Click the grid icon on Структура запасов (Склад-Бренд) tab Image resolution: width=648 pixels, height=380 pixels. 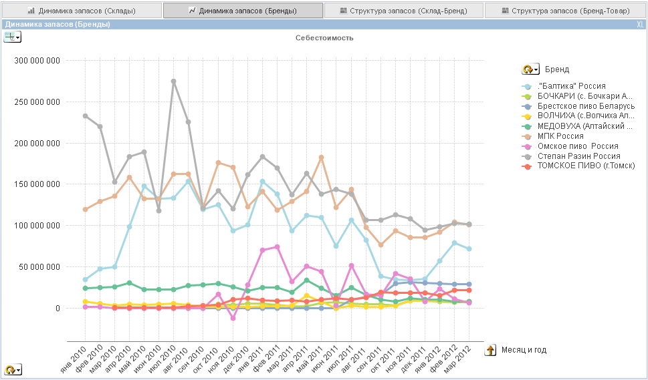343,11
